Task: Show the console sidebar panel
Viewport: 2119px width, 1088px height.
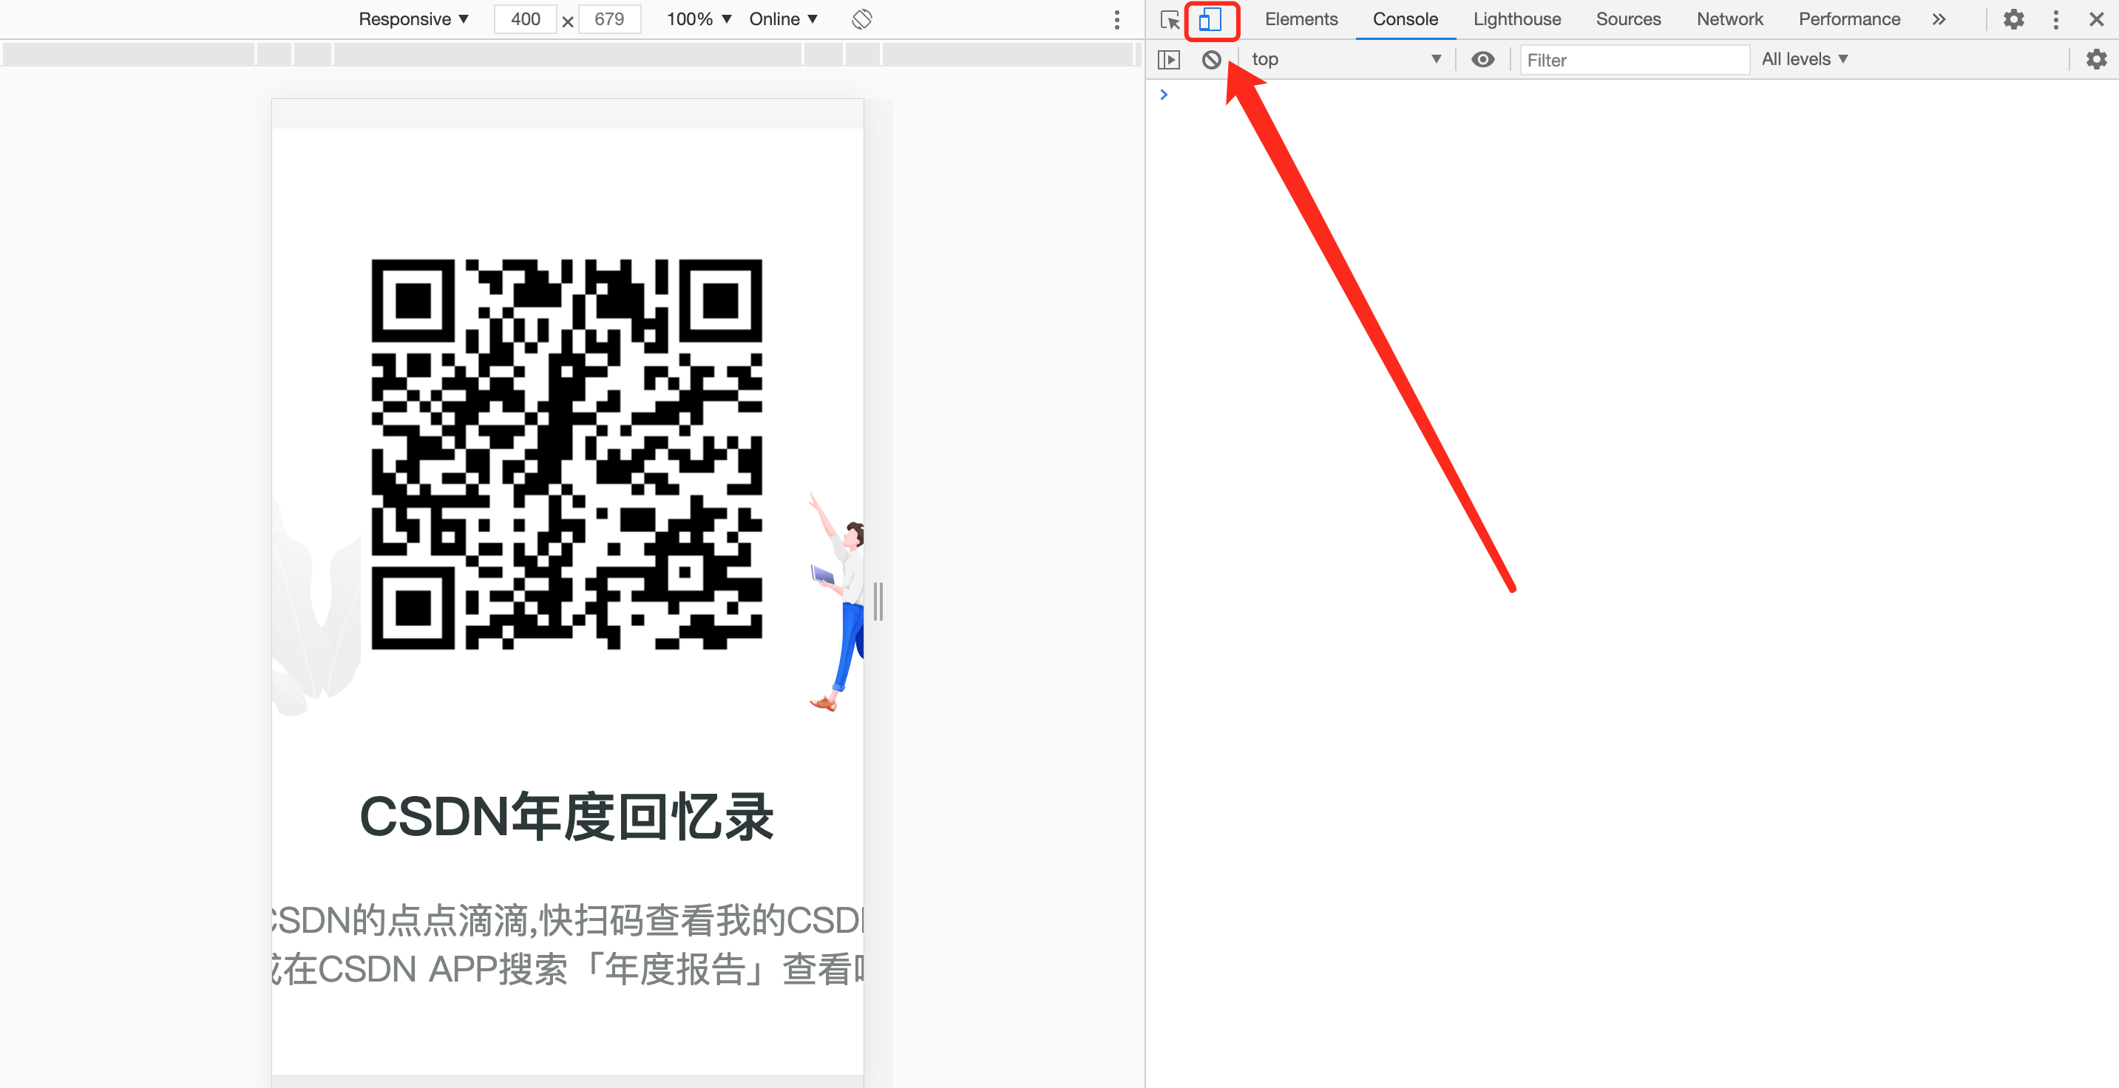Action: [x=1168, y=59]
